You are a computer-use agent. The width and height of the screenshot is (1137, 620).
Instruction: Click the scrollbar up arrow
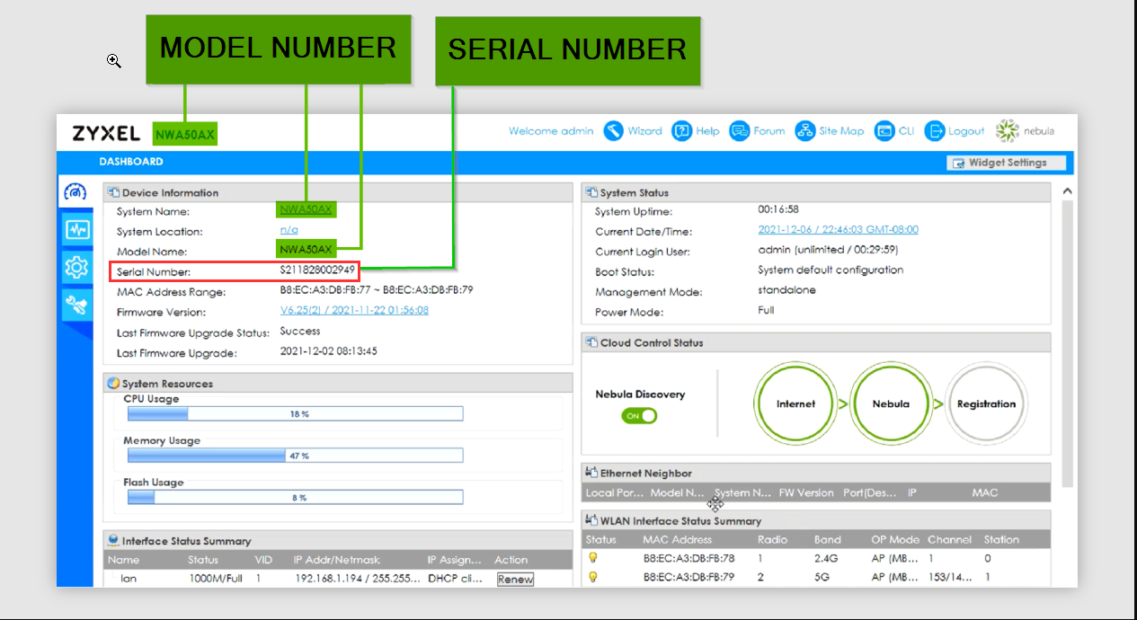click(x=1068, y=191)
